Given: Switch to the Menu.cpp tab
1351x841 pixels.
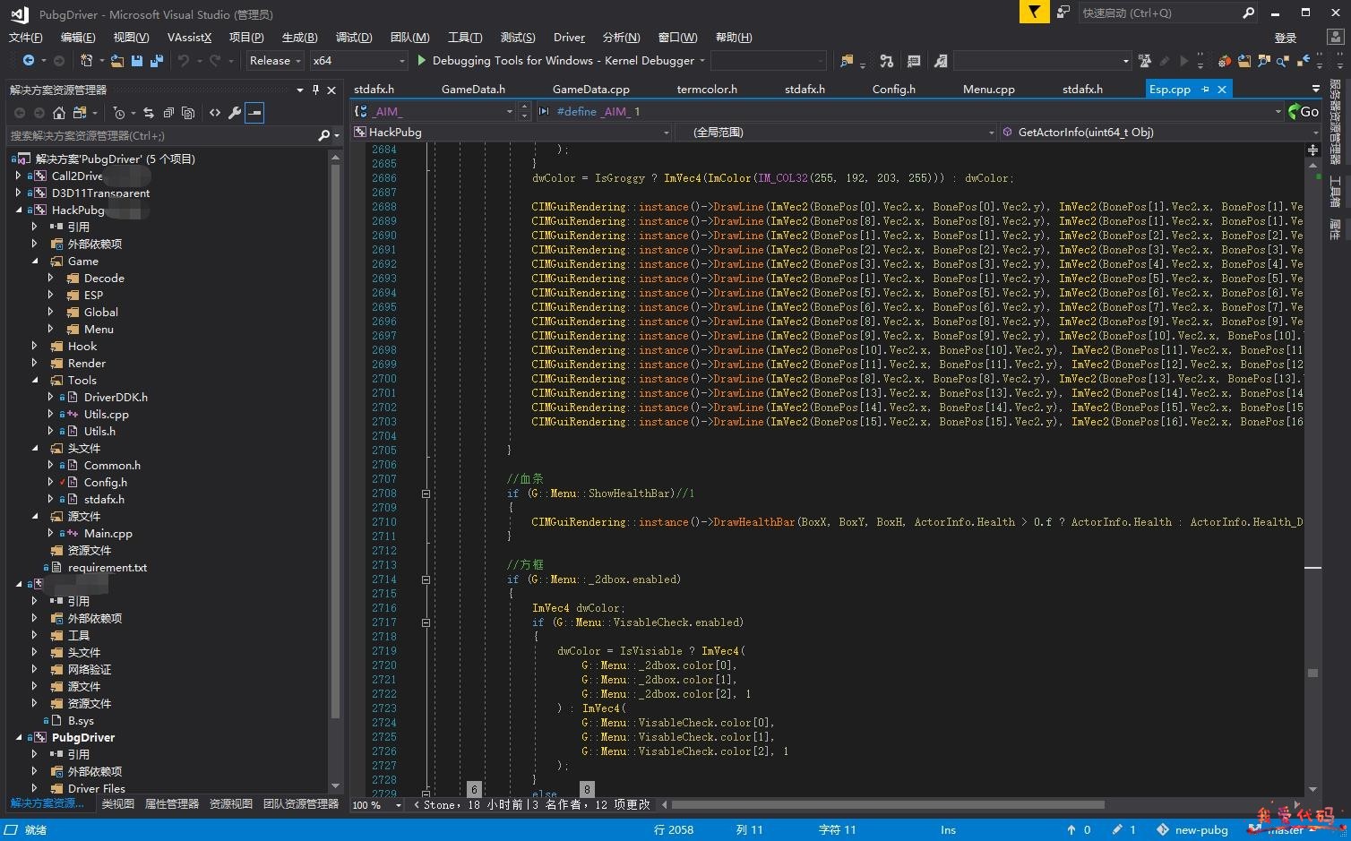Looking at the screenshot, I should (x=988, y=89).
